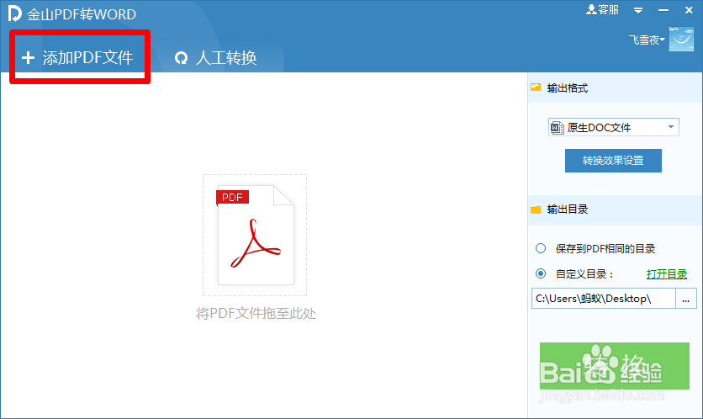Click the 输出目录 section header

coord(616,209)
